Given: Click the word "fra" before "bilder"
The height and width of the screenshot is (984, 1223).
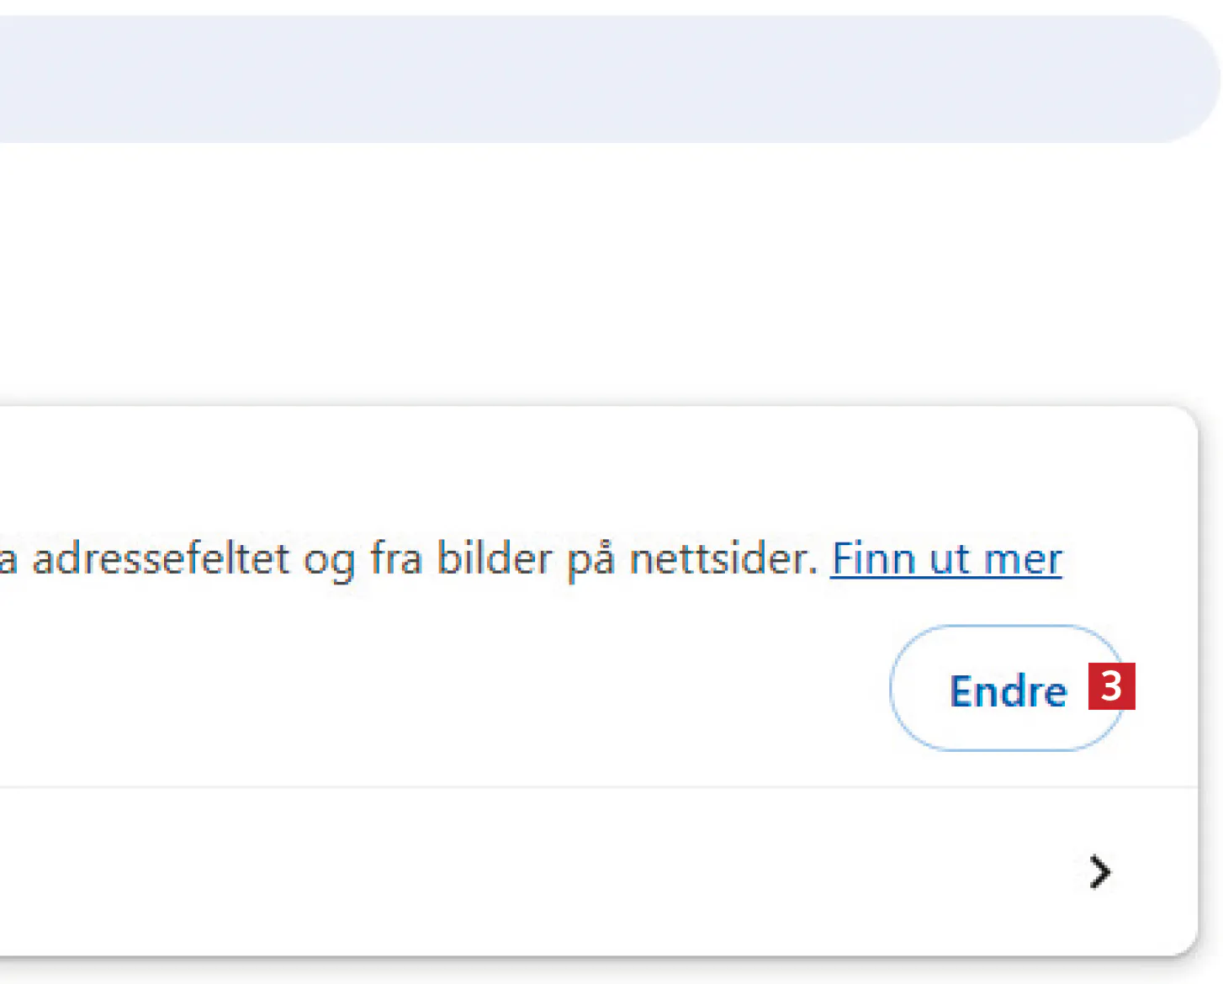Looking at the screenshot, I should [x=395, y=559].
